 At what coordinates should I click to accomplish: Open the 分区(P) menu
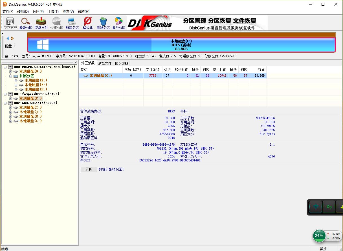pyautogui.click(x=38, y=11)
